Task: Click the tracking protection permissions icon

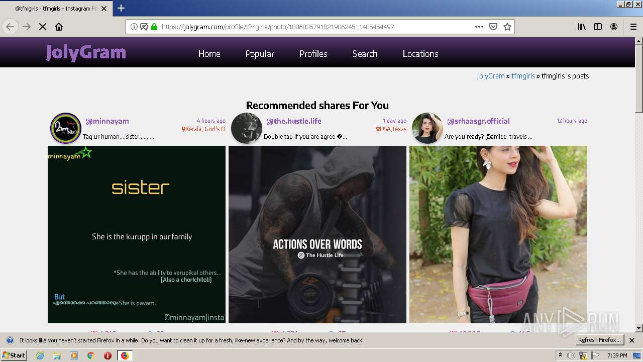Action: pos(144,27)
